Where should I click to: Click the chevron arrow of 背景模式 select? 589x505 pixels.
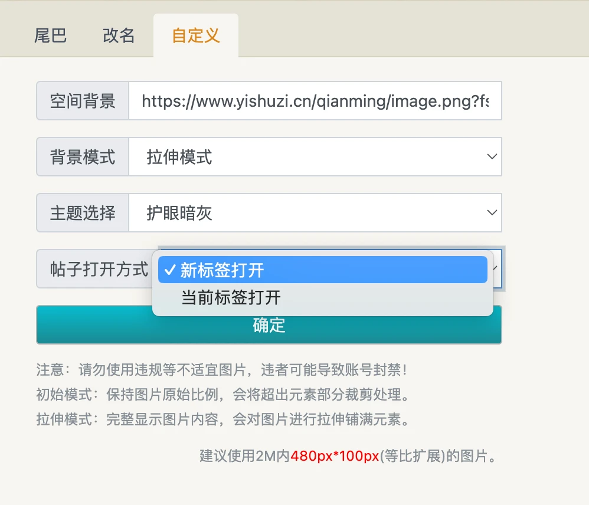(490, 157)
